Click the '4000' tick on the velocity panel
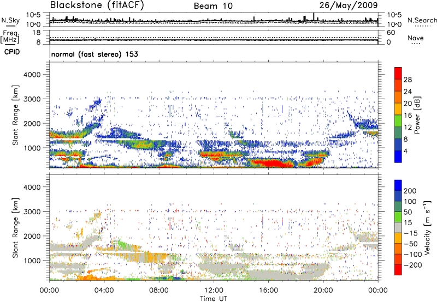Image resolution: width=437 pixels, height=302 pixels. pos(32,187)
